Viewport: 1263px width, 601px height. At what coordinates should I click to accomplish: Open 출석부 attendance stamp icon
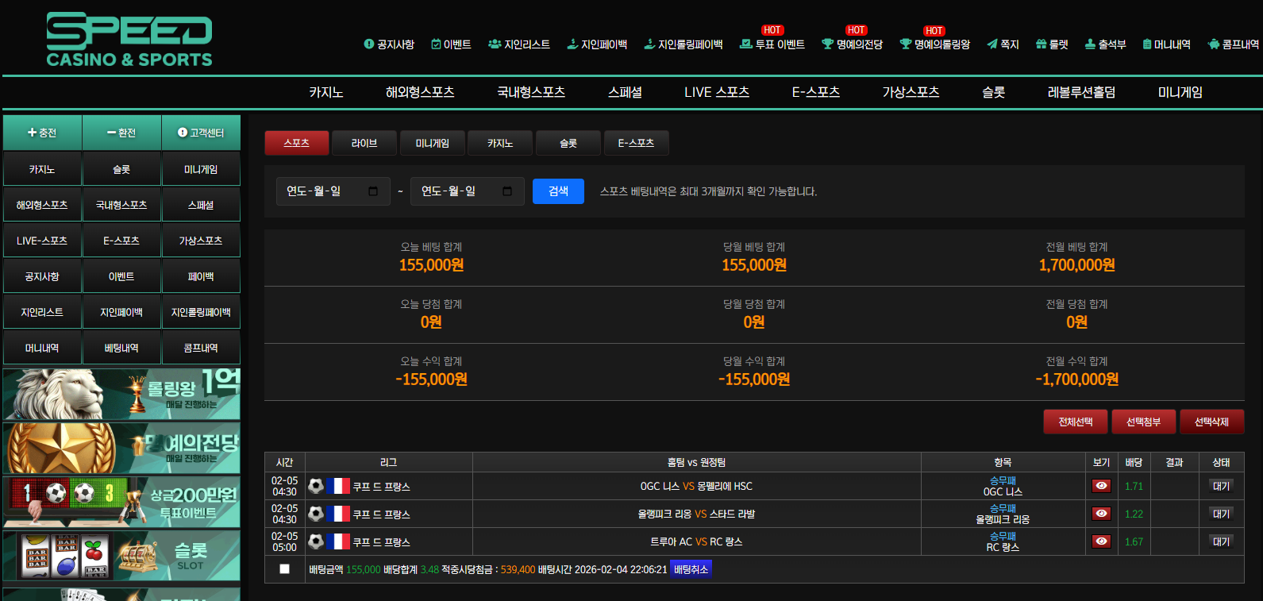tap(1090, 44)
